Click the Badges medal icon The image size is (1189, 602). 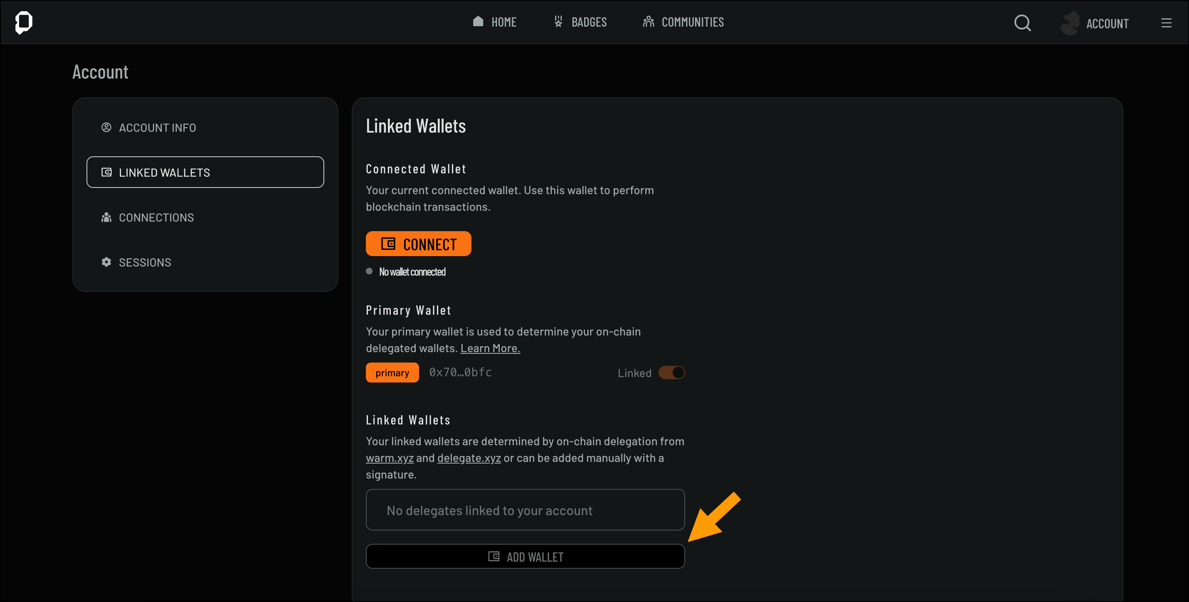click(x=558, y=21)
